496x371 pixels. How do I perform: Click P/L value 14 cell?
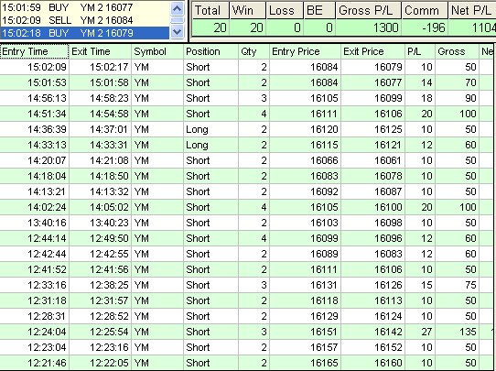click(x=420, y=82)
